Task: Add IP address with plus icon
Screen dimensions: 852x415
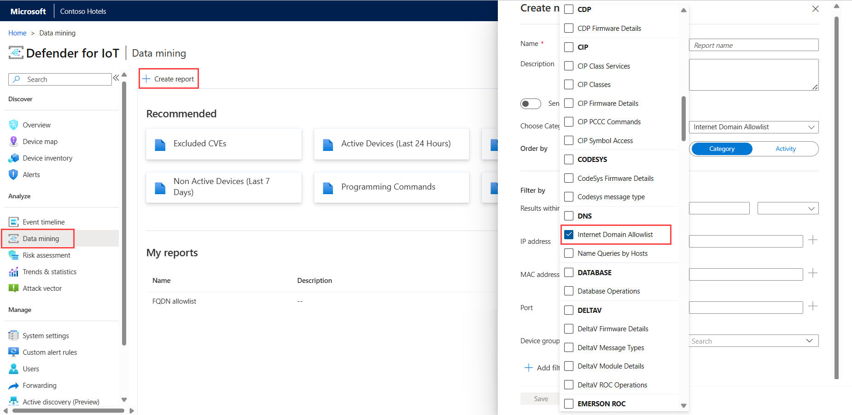Action: coord(813,240)
